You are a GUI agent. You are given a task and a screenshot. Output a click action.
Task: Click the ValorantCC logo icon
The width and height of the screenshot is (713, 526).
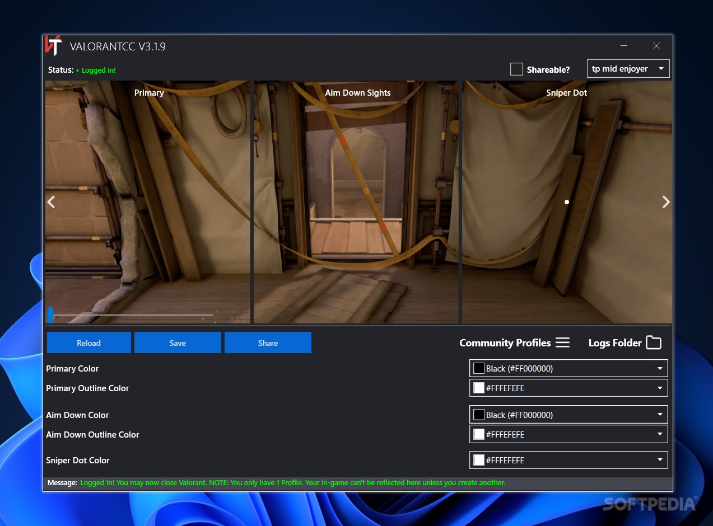[x=53, y=46]
